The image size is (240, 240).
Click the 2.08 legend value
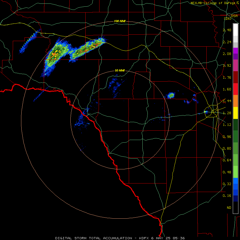pyautogui.click(x=227, y=54)
